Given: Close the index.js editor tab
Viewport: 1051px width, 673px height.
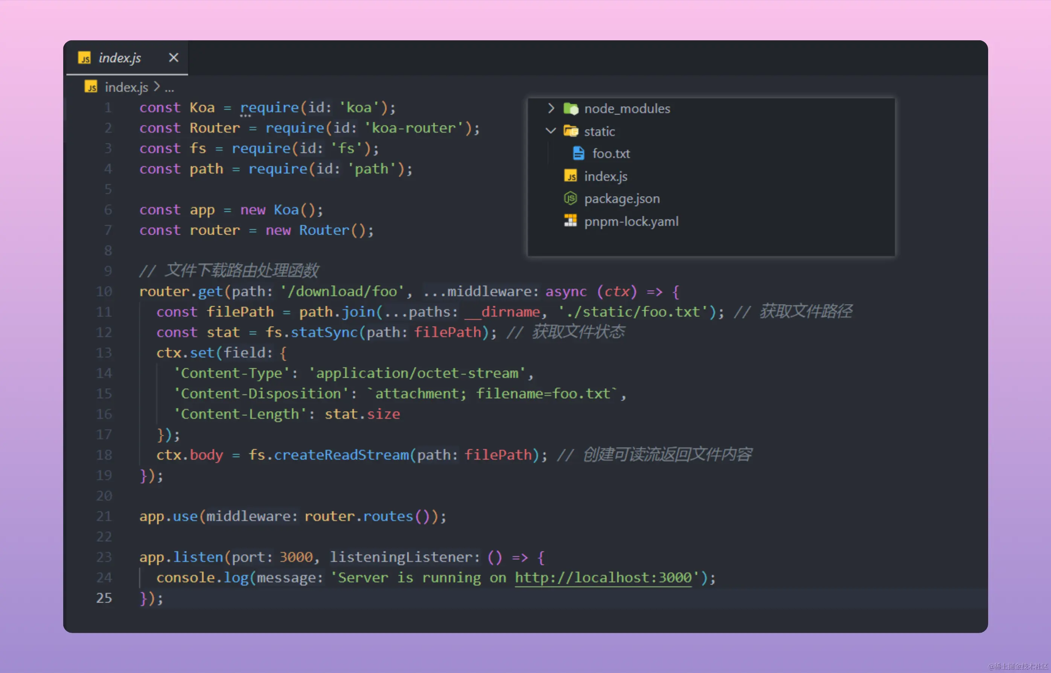Looking at the screenshot, I should click(174, 58).
